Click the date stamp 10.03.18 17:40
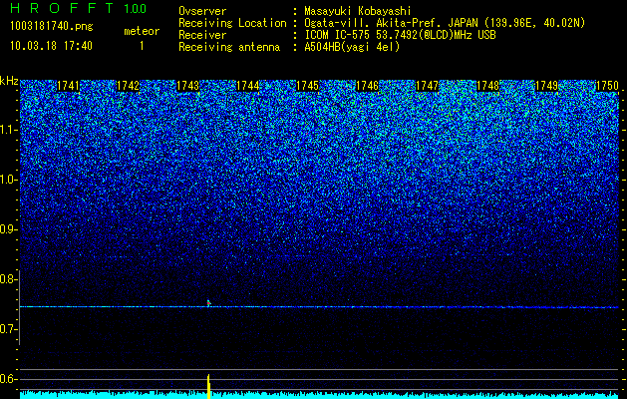 (x=52, y=46)
